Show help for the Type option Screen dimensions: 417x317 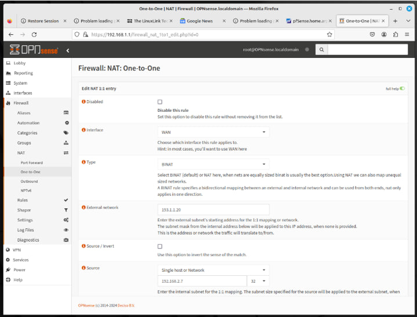(x=84, y=162)
